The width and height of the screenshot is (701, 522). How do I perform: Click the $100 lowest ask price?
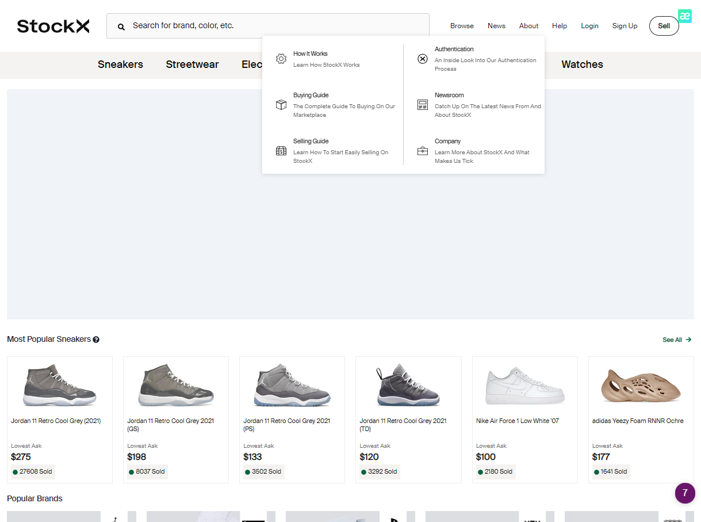coord(486,457)
